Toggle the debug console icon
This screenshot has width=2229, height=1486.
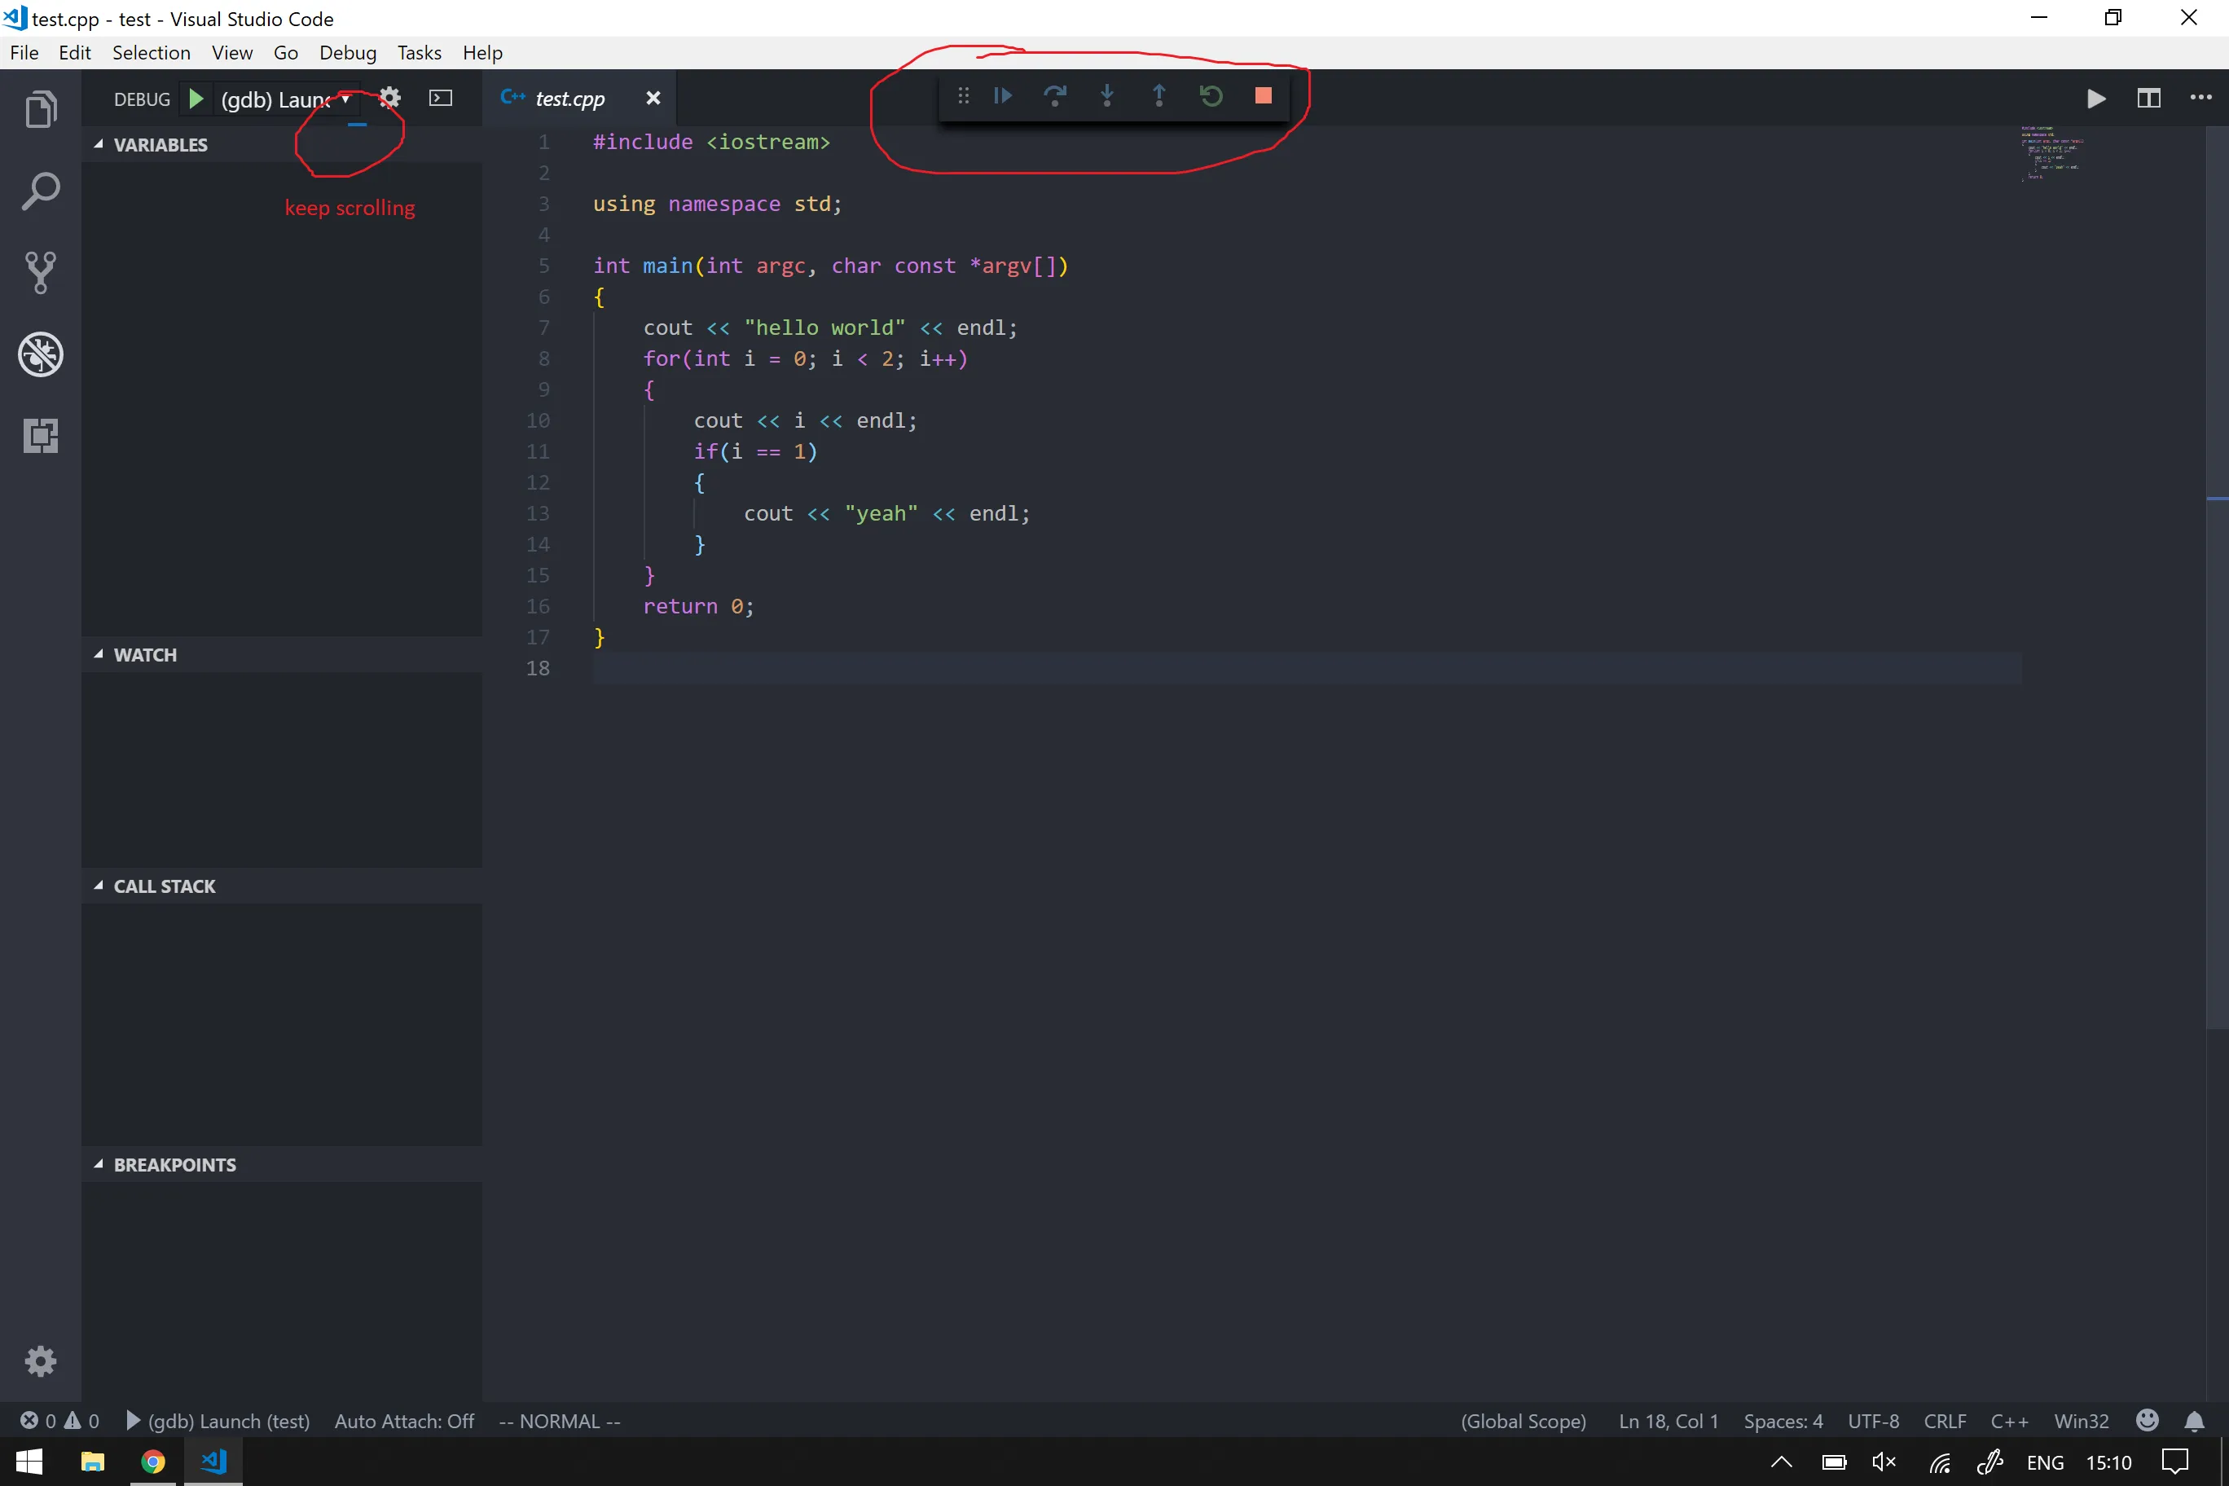coord(441,99)
